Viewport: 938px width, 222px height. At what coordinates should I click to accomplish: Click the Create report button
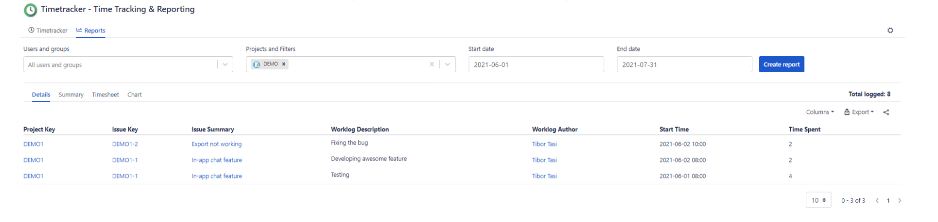pos(781,64)
